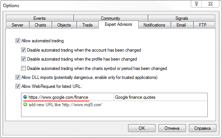Uncheck disable trading when account changed
The width and height of the screenshot is (222, 138).
[23, 50]
